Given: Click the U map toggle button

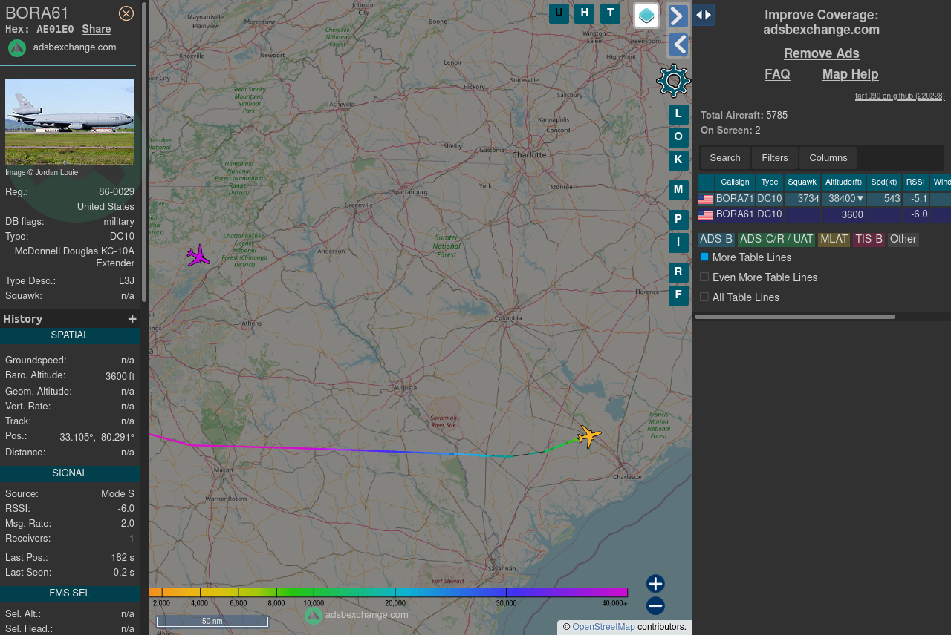Looking at the screenshot, I should pos(559,13).
